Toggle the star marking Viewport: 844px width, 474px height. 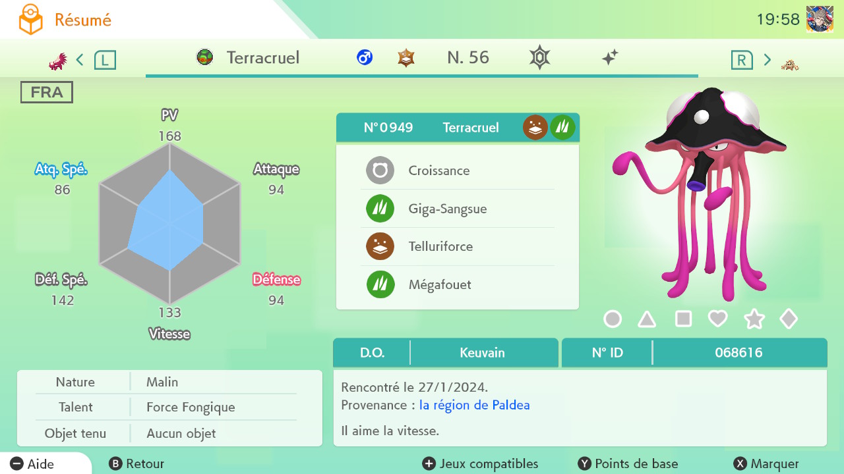(x=754, y=319)
